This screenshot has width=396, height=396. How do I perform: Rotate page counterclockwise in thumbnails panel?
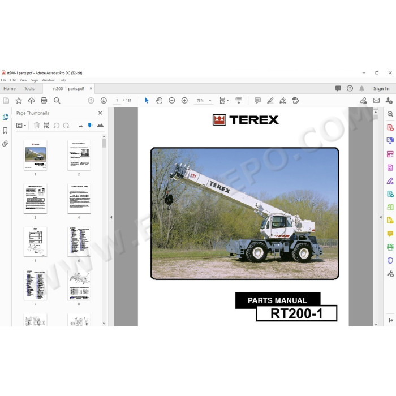pos(57,125)
